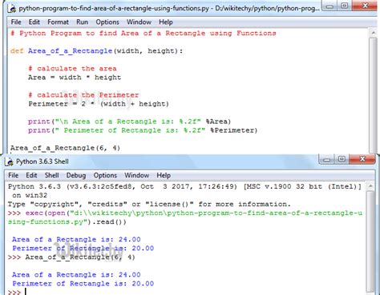Open File menu in editor window

click(16, 22)
